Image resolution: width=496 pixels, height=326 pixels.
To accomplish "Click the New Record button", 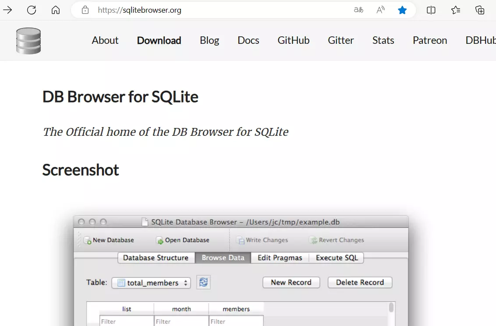I will [x=291, y=282].
